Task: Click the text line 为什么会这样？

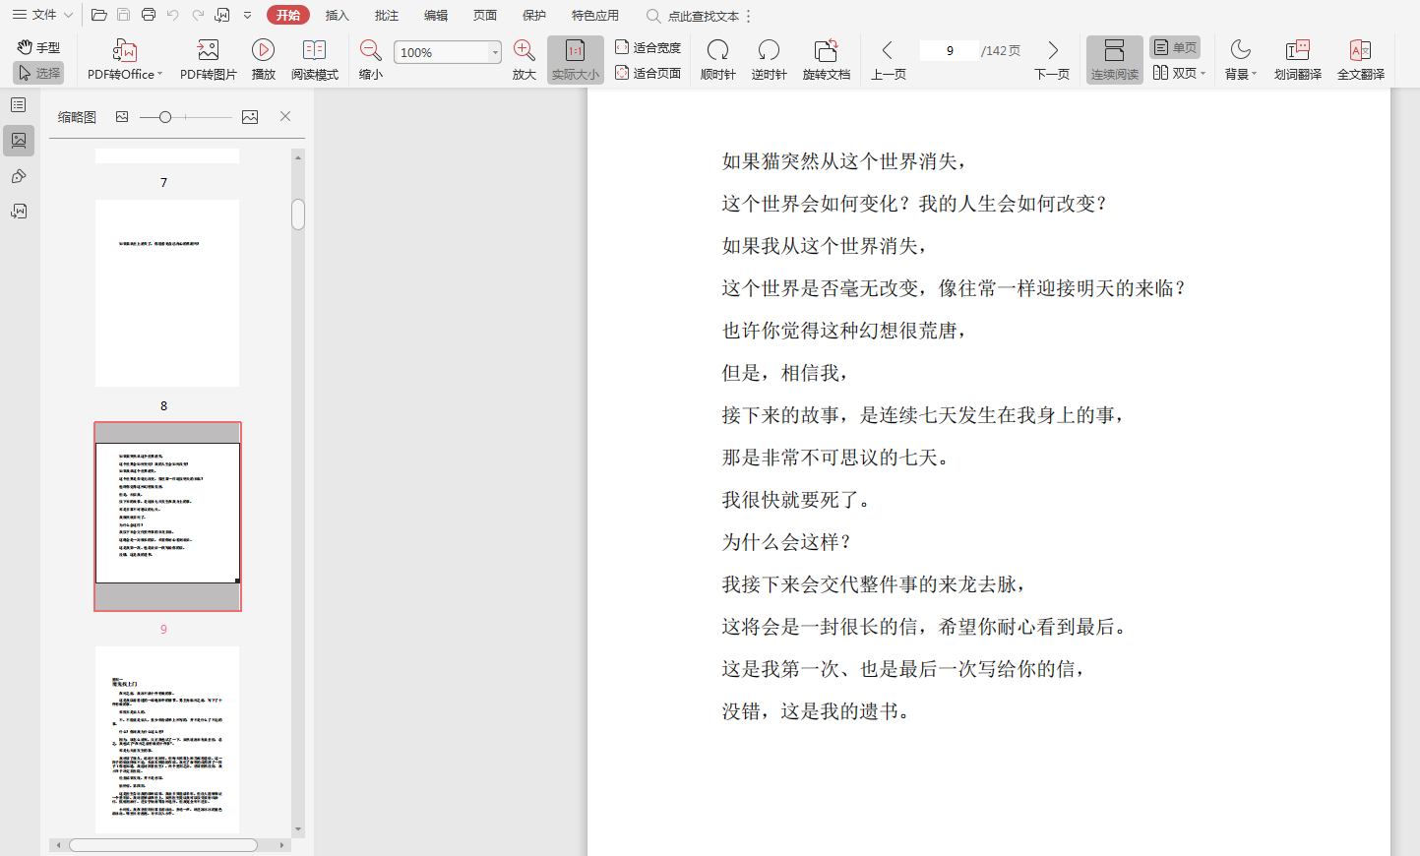Action: (x=786, y=542)
